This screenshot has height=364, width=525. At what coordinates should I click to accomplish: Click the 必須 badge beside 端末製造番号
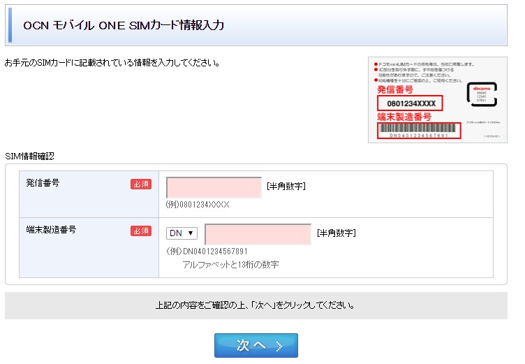pyautogui.click(x=141, y=231)
